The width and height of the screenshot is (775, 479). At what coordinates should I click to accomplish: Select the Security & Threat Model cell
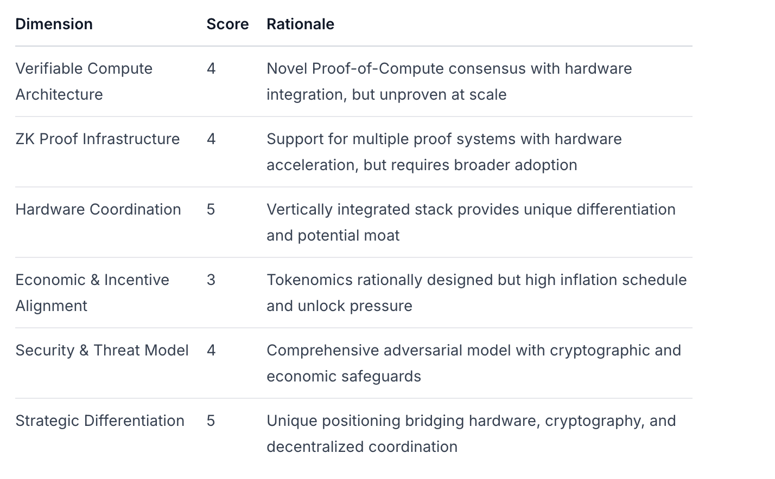102,350
